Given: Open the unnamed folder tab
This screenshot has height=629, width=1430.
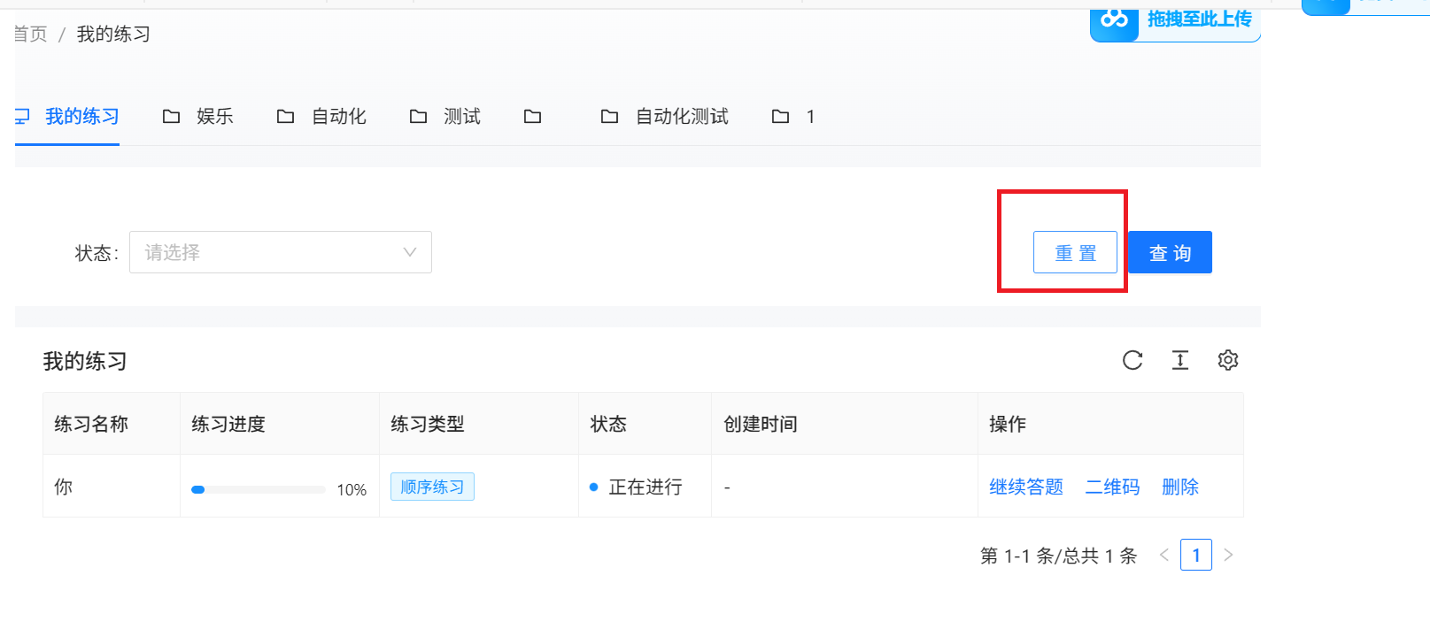Looking at the screenshot, I should (x=532, y=117).
